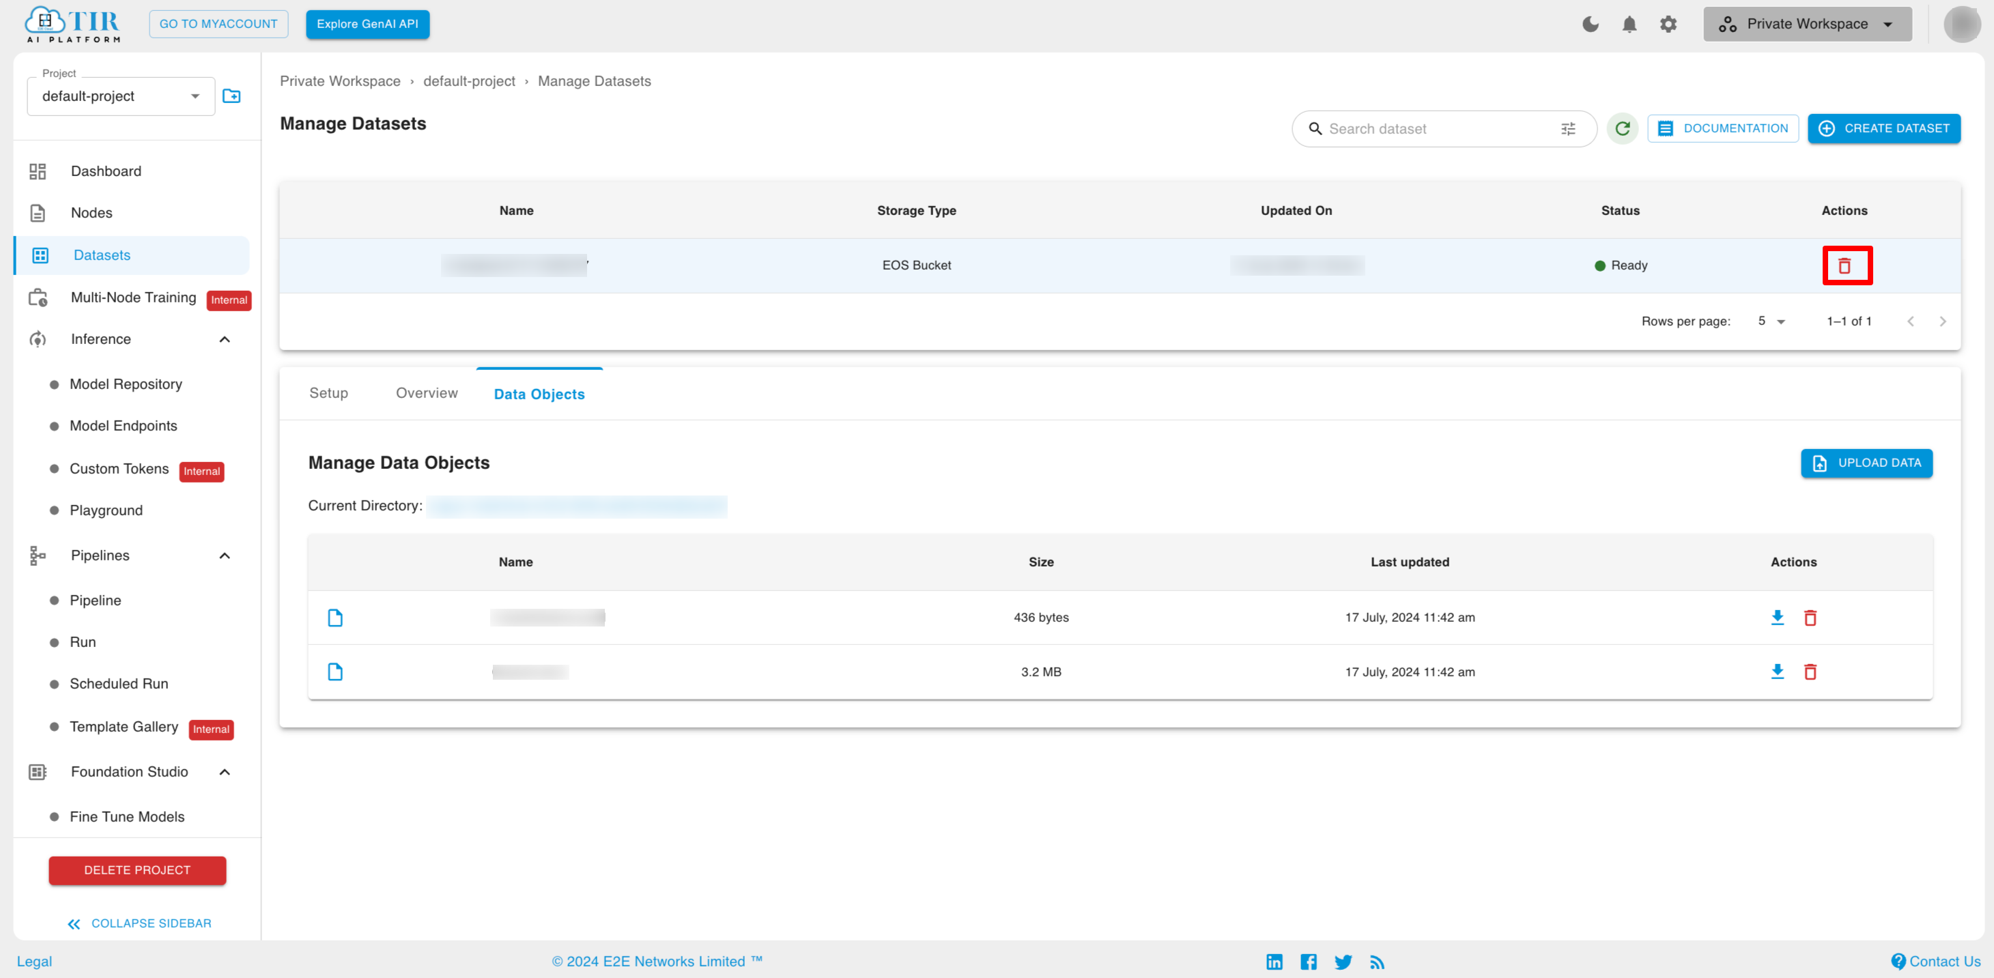This screenshot has height=978, width=1994.
Task: Collapse the Foundation Studio section
Action: click(225, 771)
